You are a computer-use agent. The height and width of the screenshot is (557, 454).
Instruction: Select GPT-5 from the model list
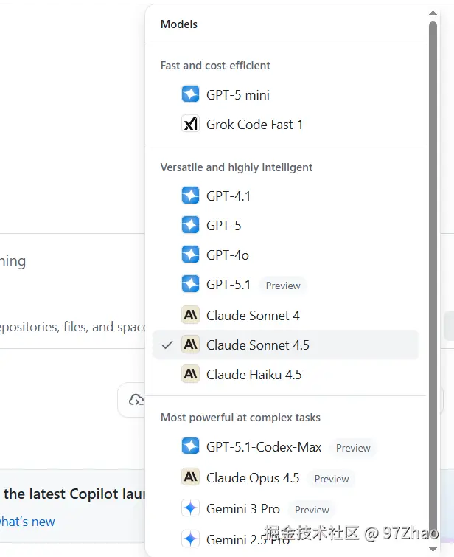pos(223,225)
